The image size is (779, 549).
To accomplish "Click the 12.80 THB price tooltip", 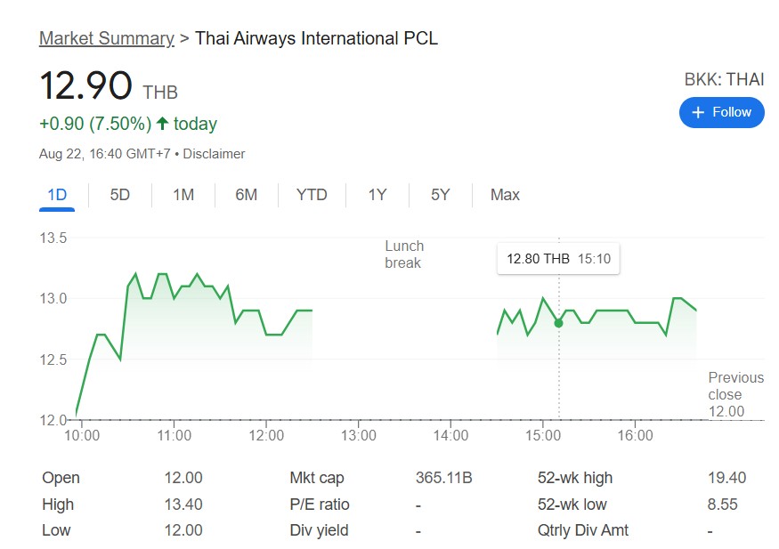I will pyautogui.click(x=558, y=259).
